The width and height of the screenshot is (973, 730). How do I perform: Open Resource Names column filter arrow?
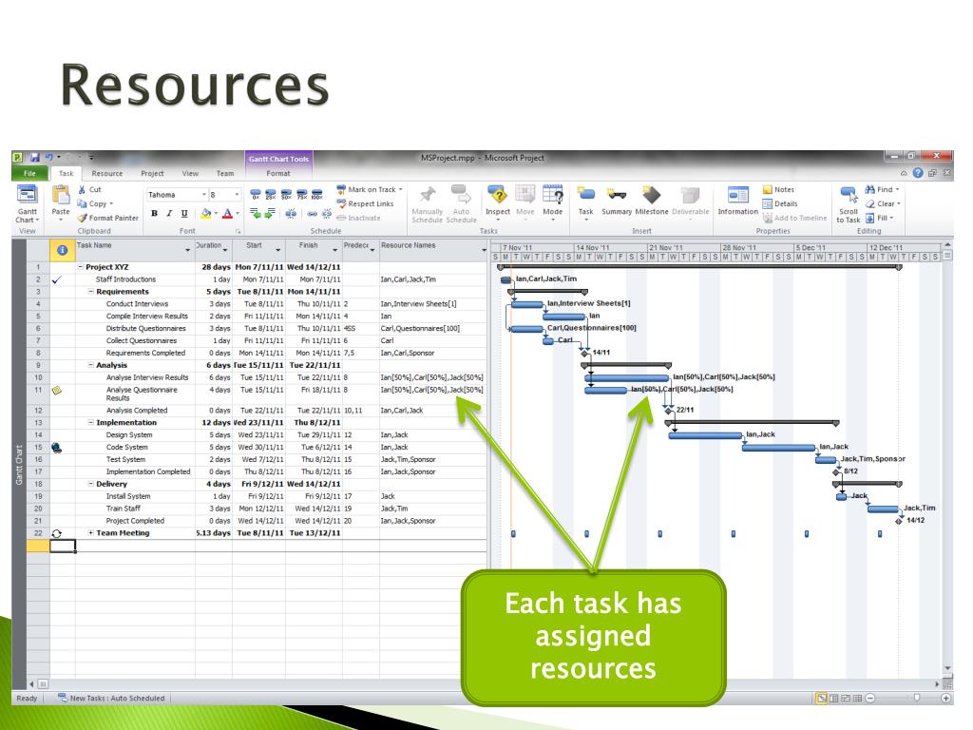coord(484,250)
